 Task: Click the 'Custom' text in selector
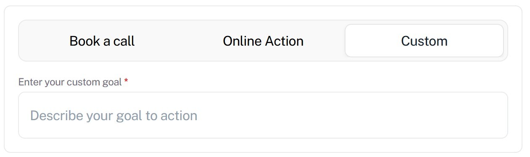coord(424,41)
